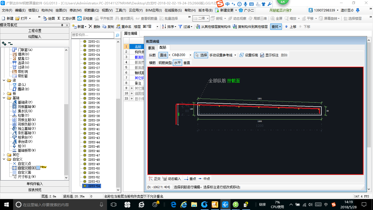Open the 钢筋量(Q) menu
Screen dimensions: 373x210
[x=92, y=10]
